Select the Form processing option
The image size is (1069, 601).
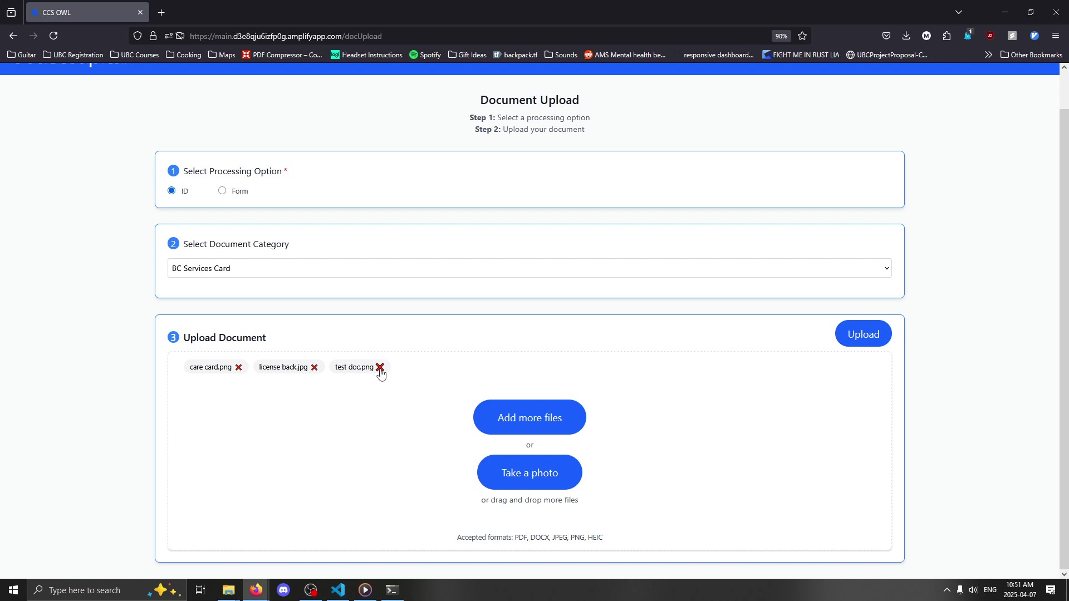222,191
